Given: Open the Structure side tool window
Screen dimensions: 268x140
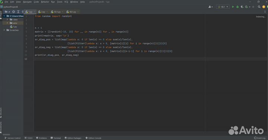Looking at the screenshot, I should coord(1,113).
